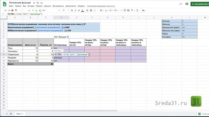Screen dimensions: 209x117
Task: Open text wrapping dropdown
Action: (x=111, y=10)
